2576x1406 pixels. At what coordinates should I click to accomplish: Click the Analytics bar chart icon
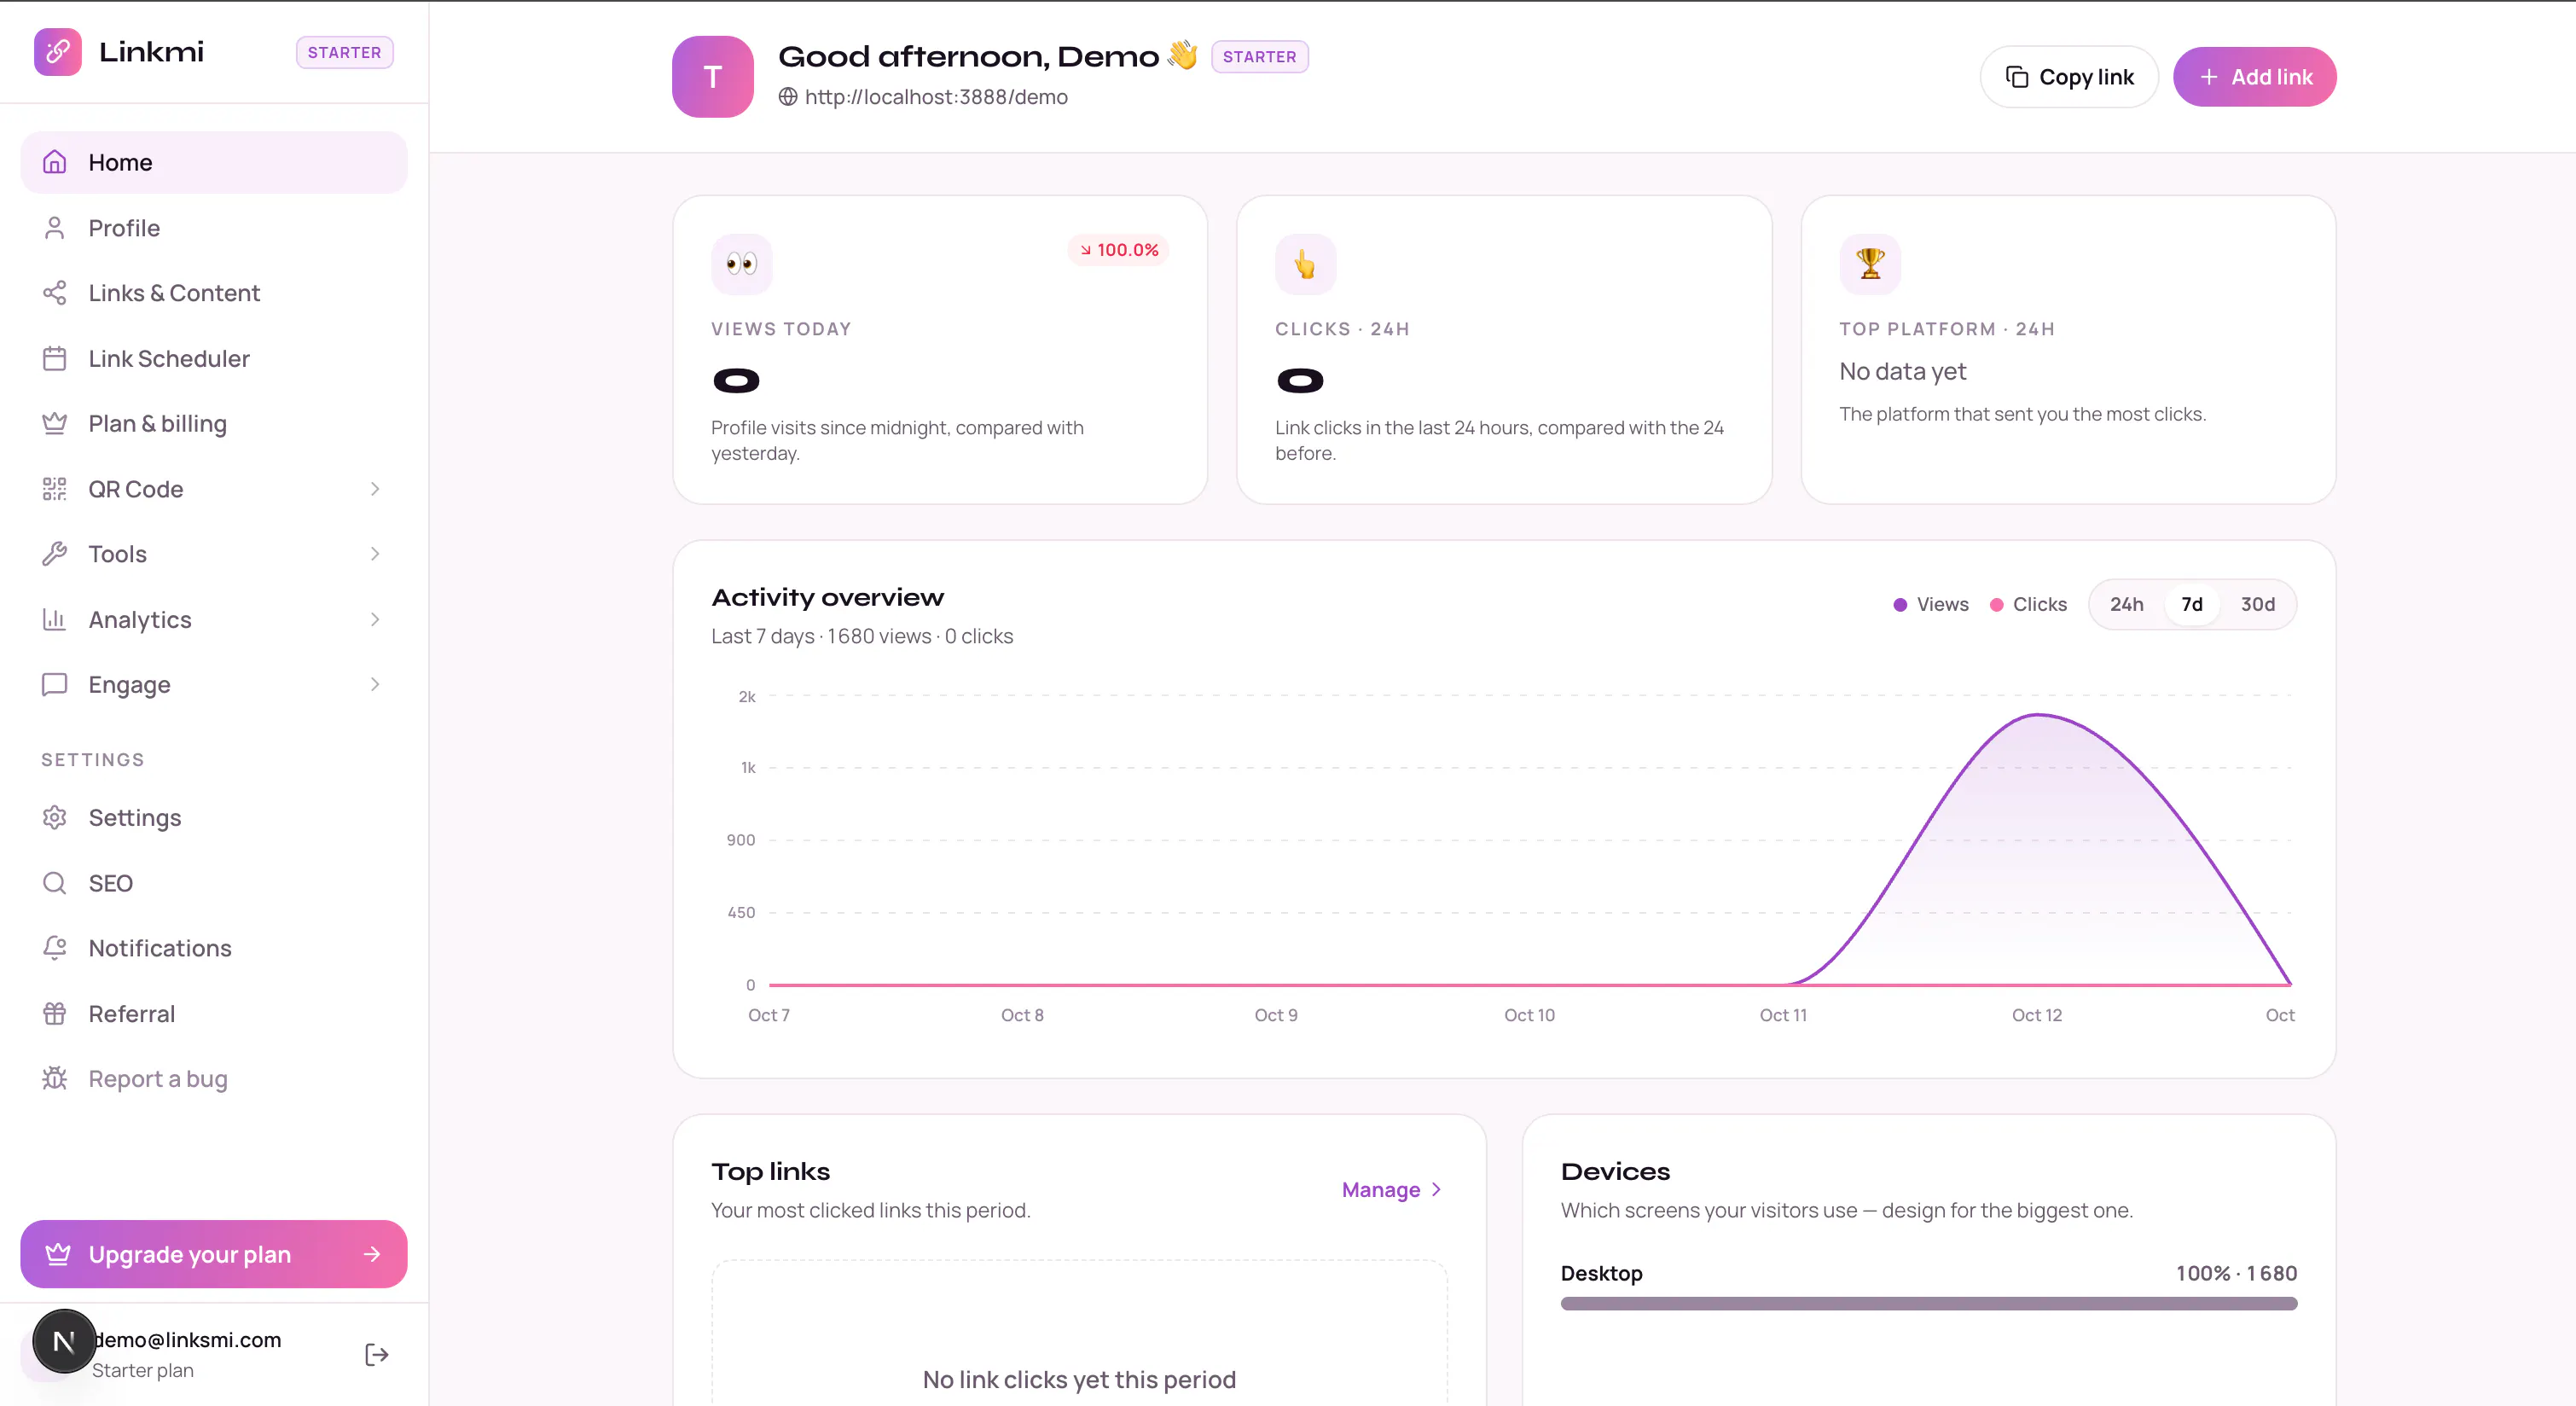(55, 619)
